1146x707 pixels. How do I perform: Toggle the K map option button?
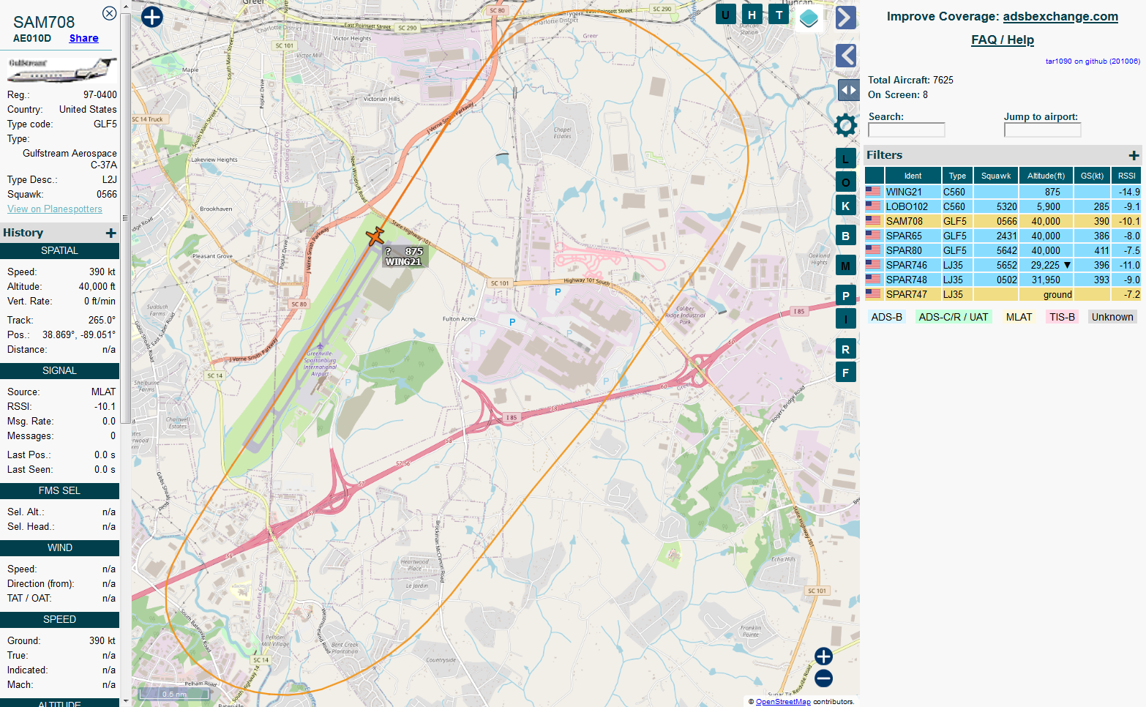(846, 206)
